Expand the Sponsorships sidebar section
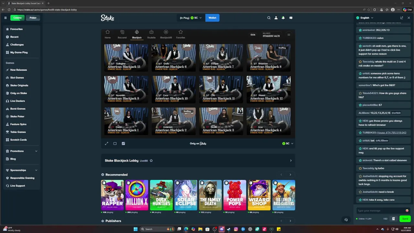Image resolution: width=414 pixels, height=233 pixels. pyautogui.click(x=22, y=170)
